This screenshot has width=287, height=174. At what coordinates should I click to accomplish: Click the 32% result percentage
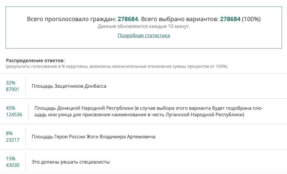pyautogui.click(x=10, y=83)
